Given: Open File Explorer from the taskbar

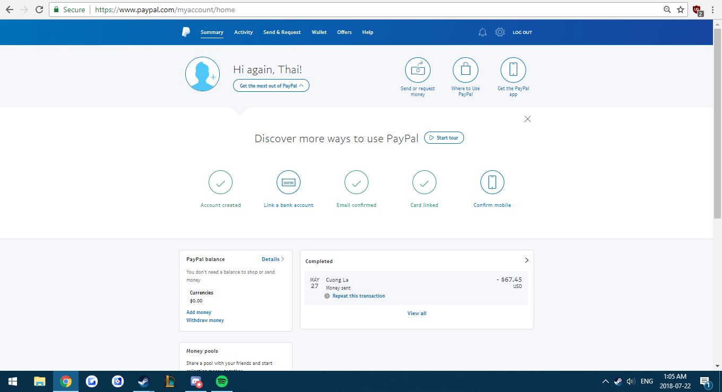Looking at the screenshot, I should [x=39, y=381].
